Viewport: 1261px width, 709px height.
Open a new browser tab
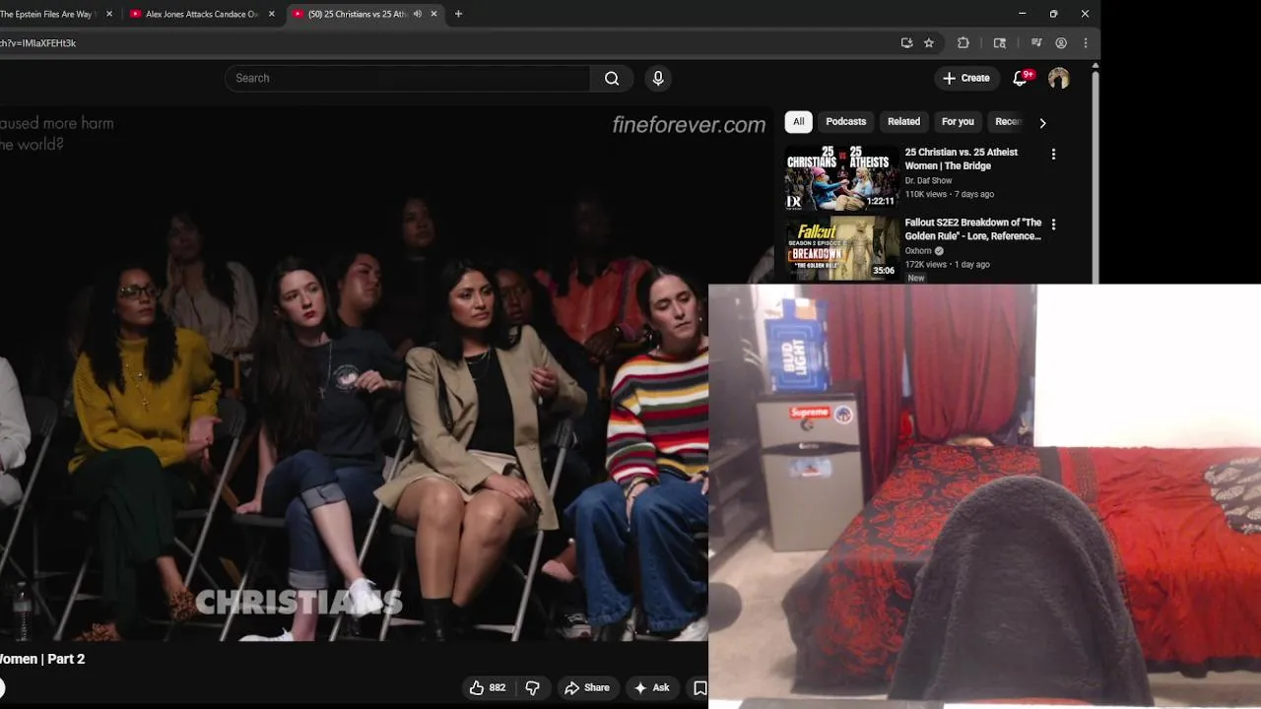[458, 14]
